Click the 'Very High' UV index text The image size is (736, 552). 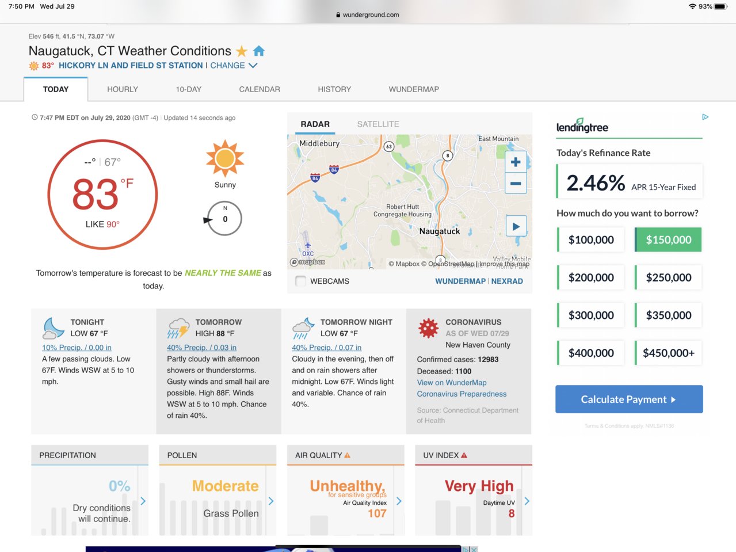[479, 486]
